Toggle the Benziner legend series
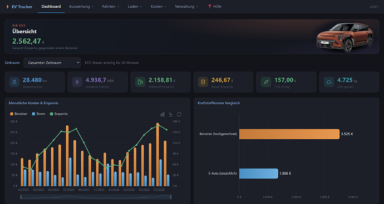Screen dimensions: 384x204 (x=19, y=114)
